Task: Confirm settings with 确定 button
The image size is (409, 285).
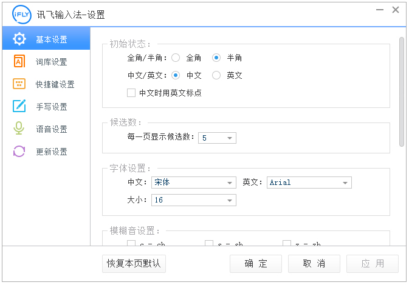Action: click(256, 264)
